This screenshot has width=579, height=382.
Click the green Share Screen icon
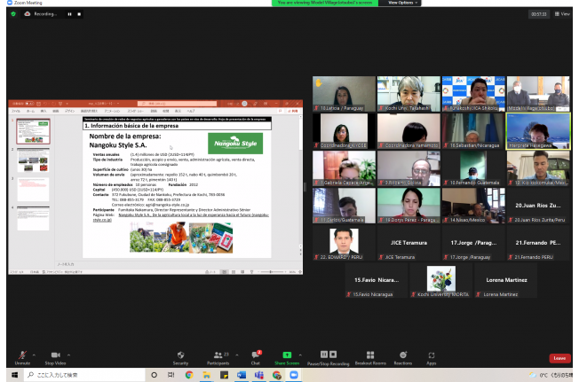(286, 355)
